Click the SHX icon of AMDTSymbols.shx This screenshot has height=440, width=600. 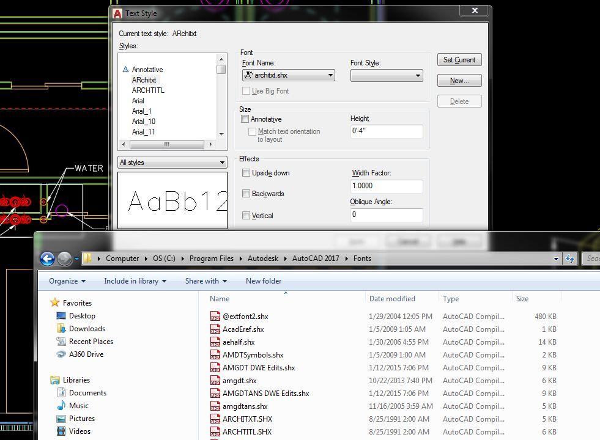tap(215, 355)
